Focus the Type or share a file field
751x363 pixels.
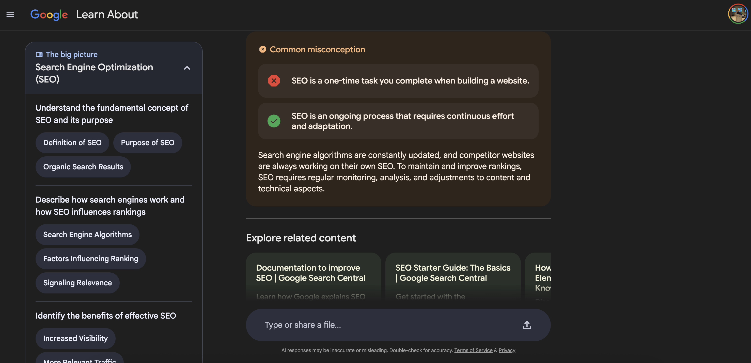pyautogui.click(x=379, y=325)
